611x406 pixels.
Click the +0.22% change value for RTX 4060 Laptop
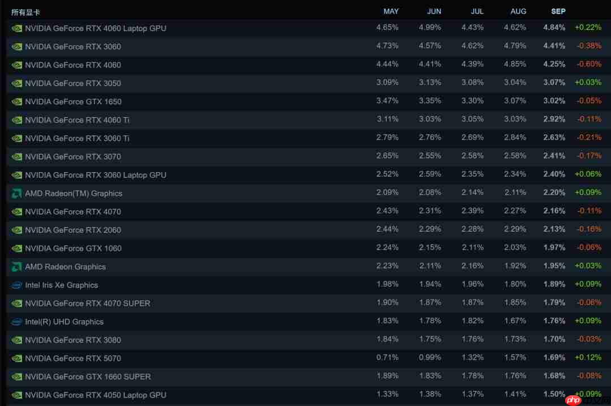click(588, 27)
